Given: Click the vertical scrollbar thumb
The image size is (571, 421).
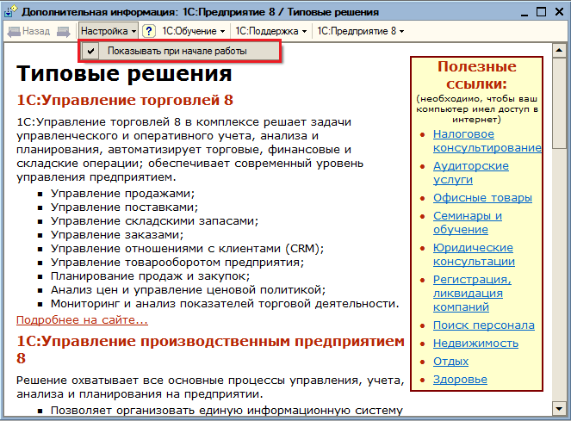Looking at the screenshot, I should (559, 103).
